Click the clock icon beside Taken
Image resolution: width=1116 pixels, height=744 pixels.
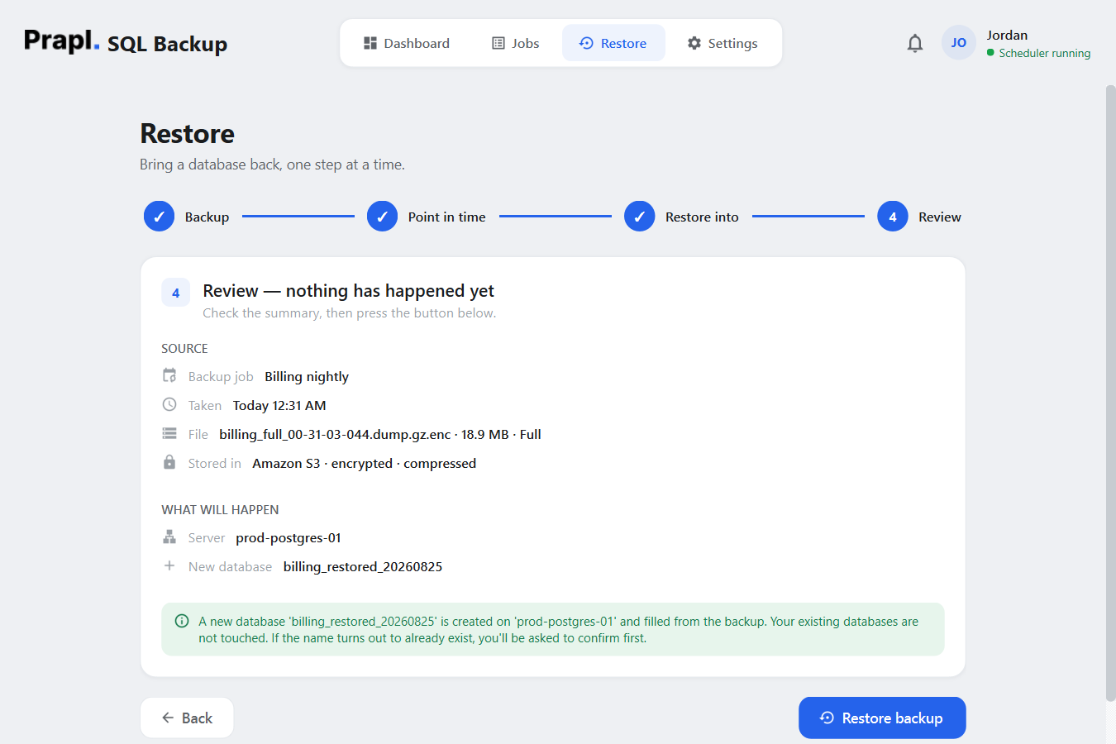coord(169,405)
